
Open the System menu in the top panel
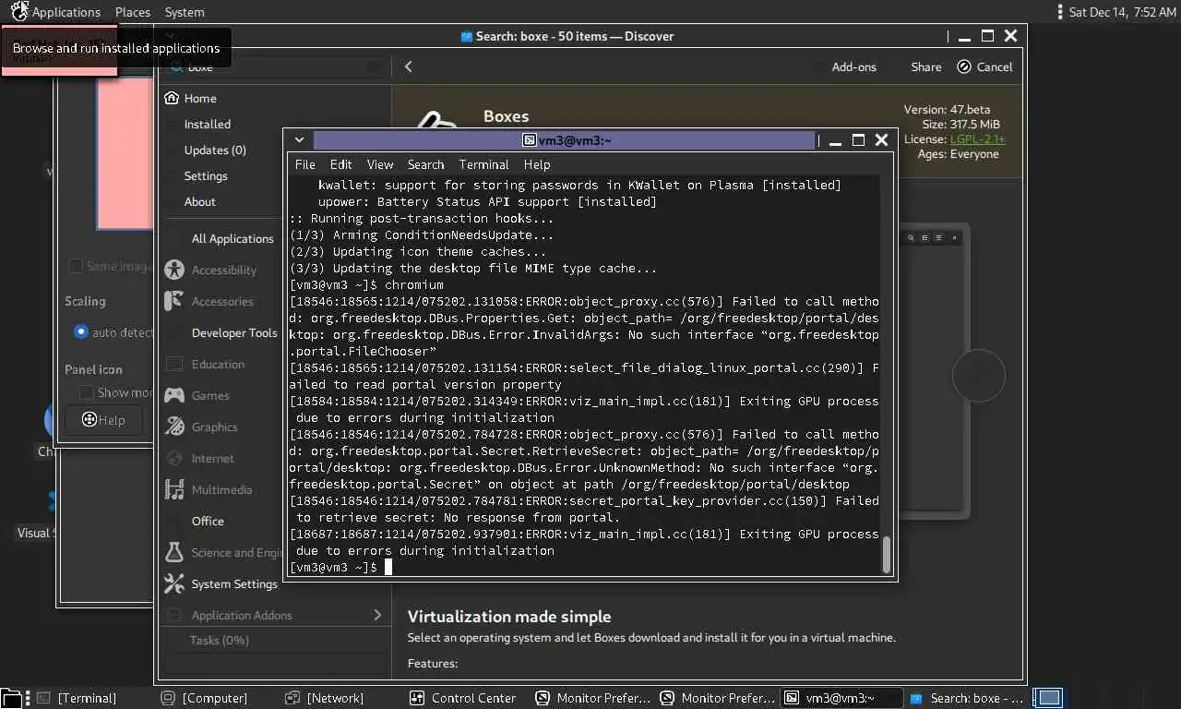click(185, 12)
